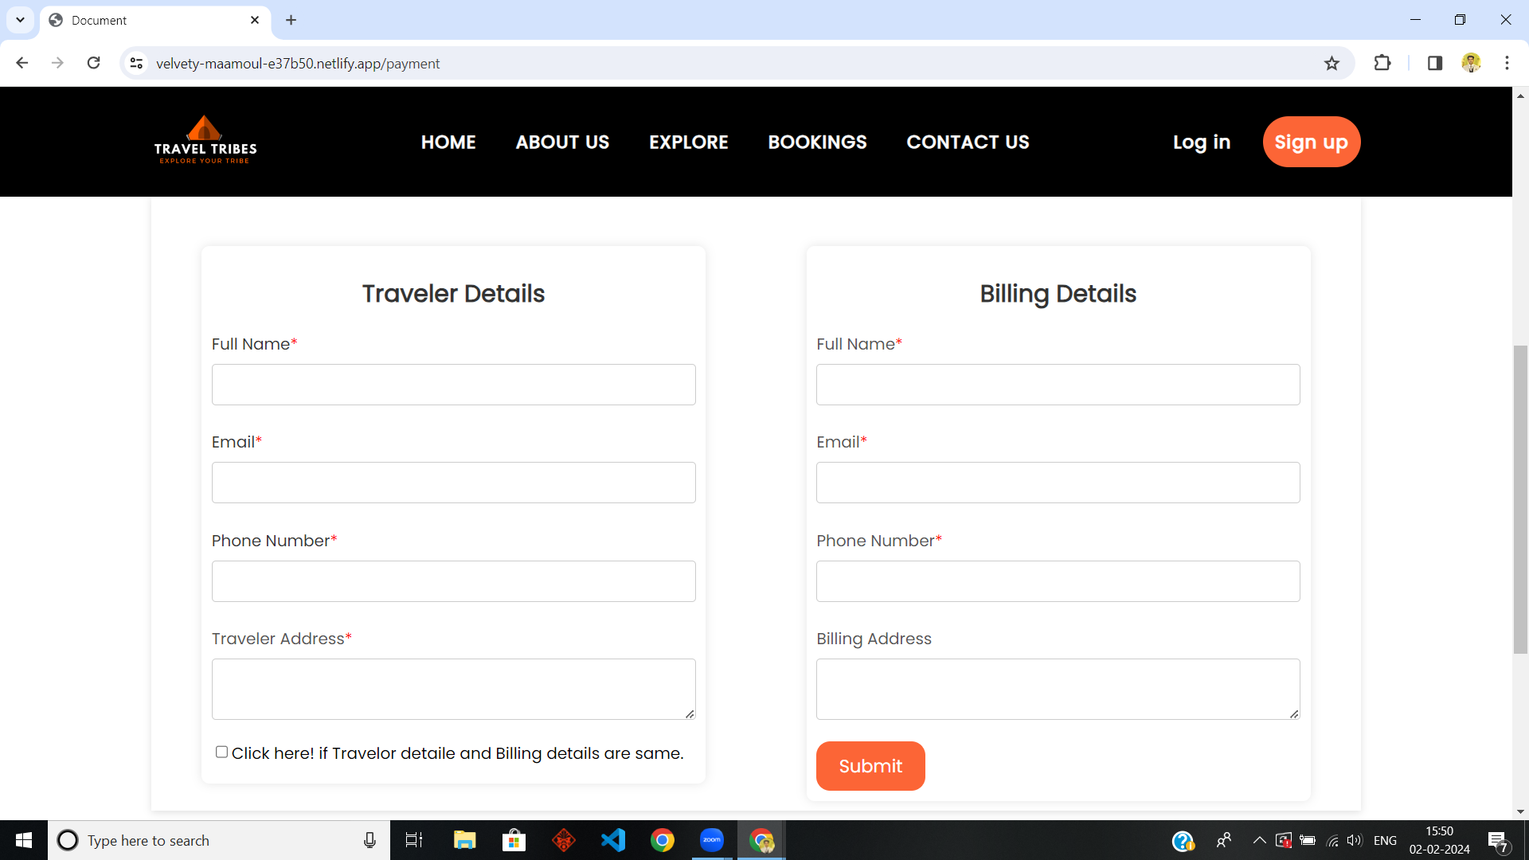This screenshot has width=1529, height=860.
Task: Launch Visual Studio Code from taskbar
Action: (x=613, y=840)
